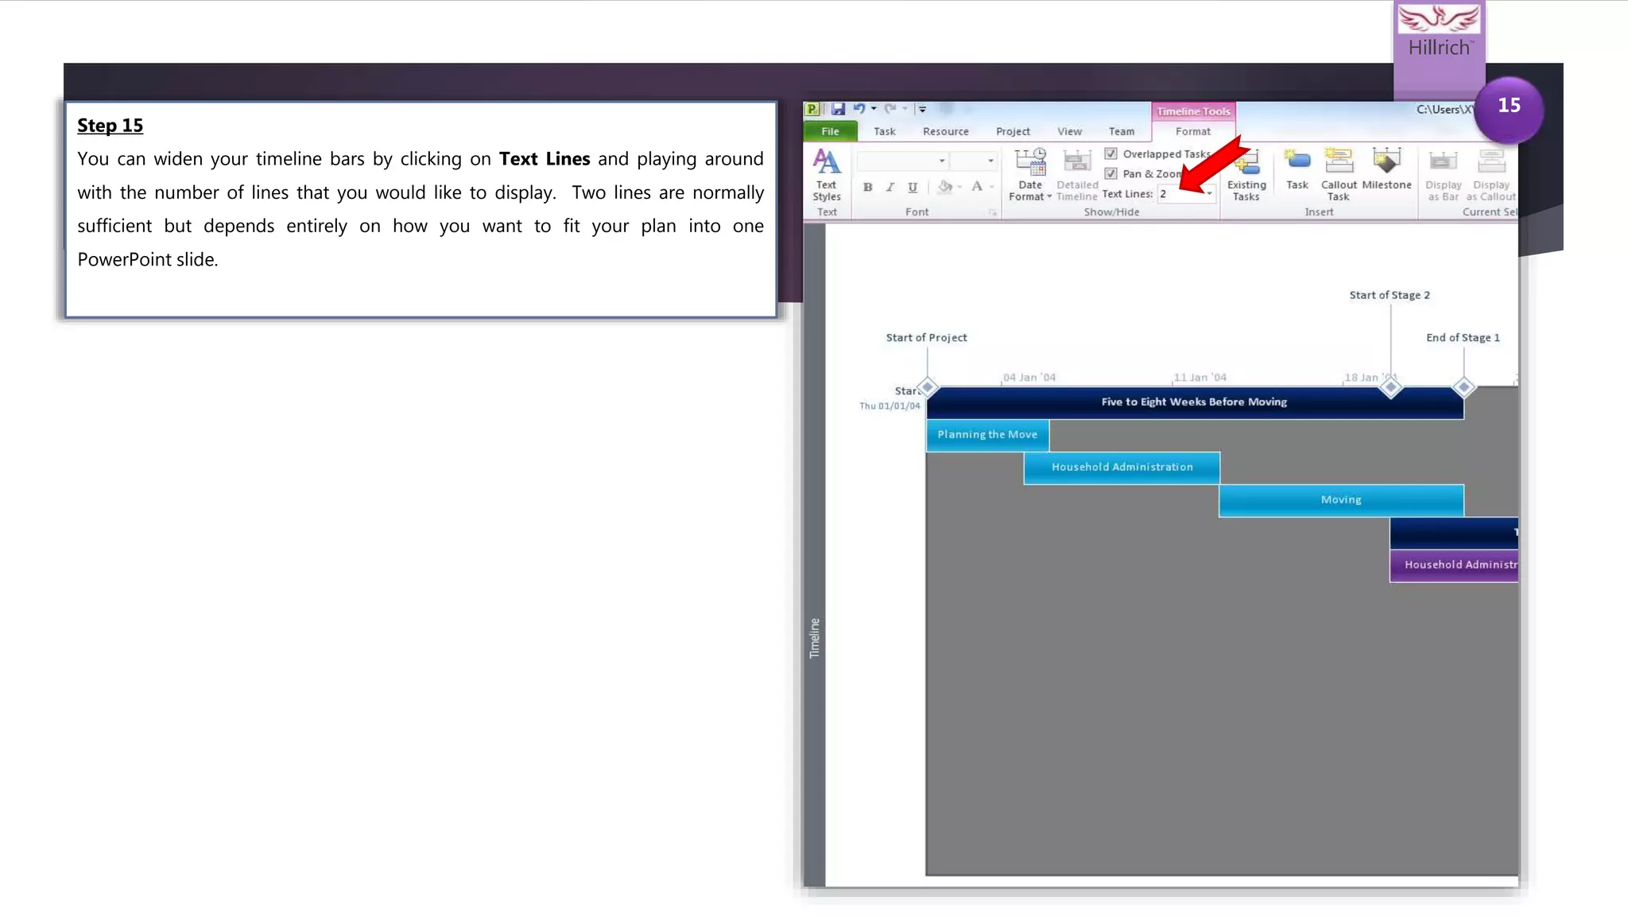Select the Moving task bar
This screenshot has width=1628, height=916.
click(x=1341, y=500)
